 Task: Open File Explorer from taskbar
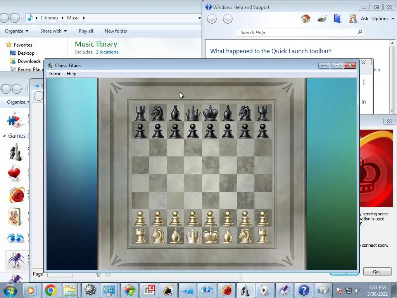pos(70,290)
